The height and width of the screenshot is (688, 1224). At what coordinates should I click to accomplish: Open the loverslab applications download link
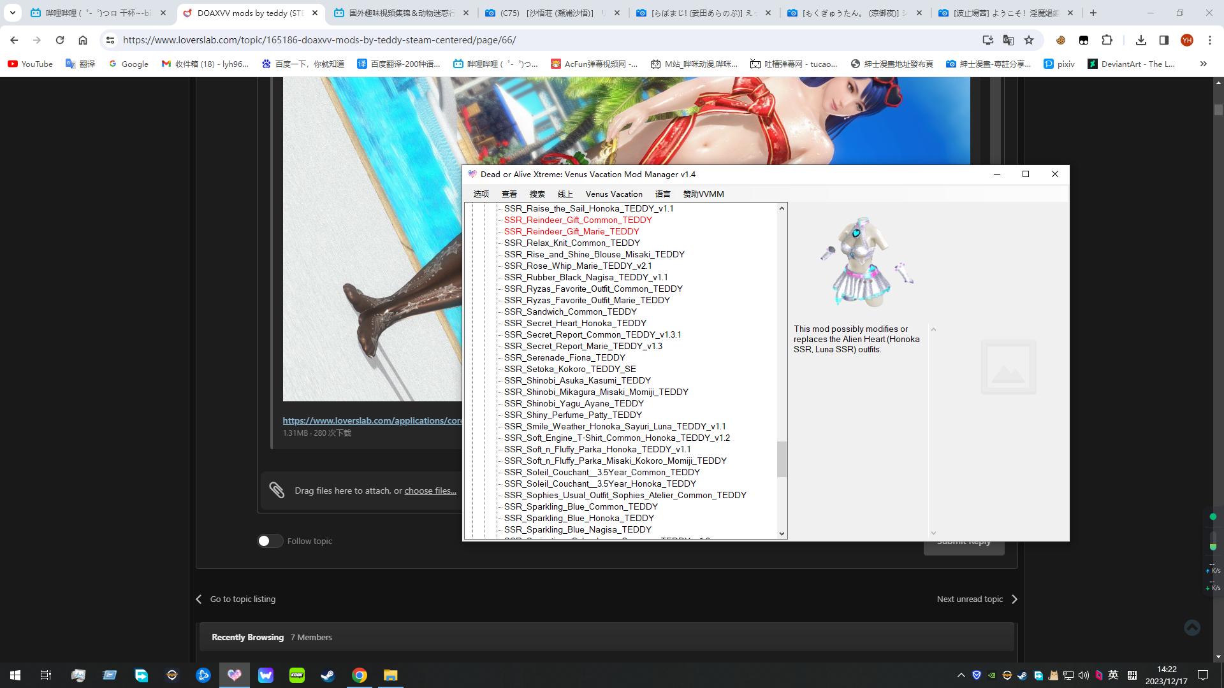372,420
